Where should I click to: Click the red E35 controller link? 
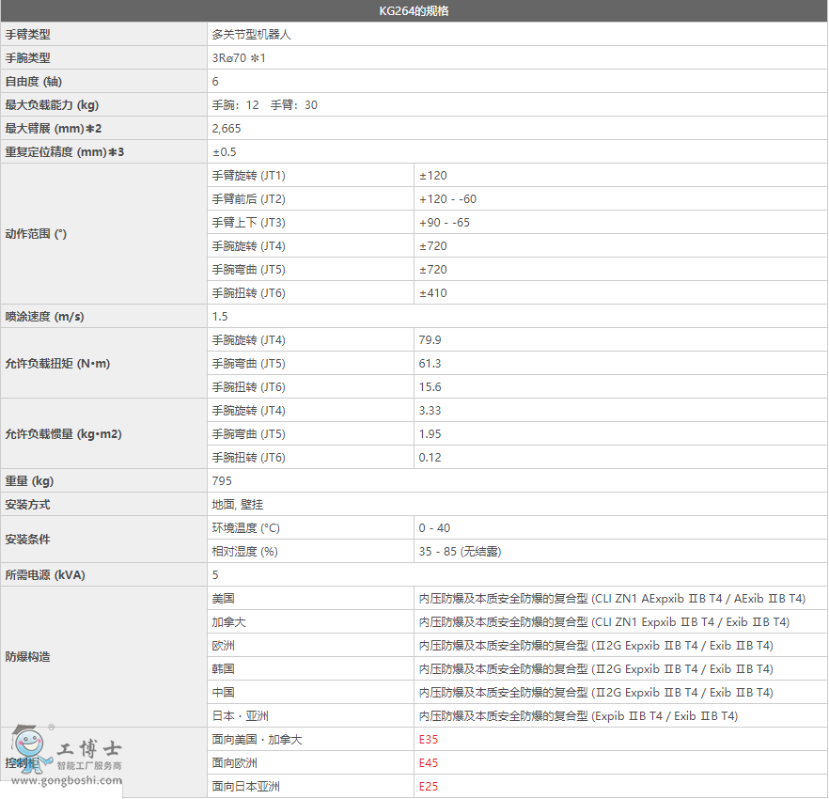(429, 740)
